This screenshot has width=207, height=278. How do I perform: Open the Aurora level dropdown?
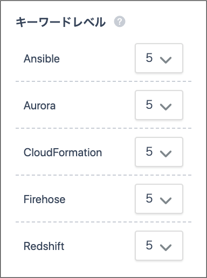(x=159, y=105)
